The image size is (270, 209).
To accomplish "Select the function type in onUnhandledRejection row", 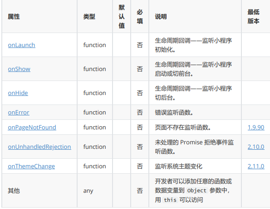I will click(x=94, y=147).
